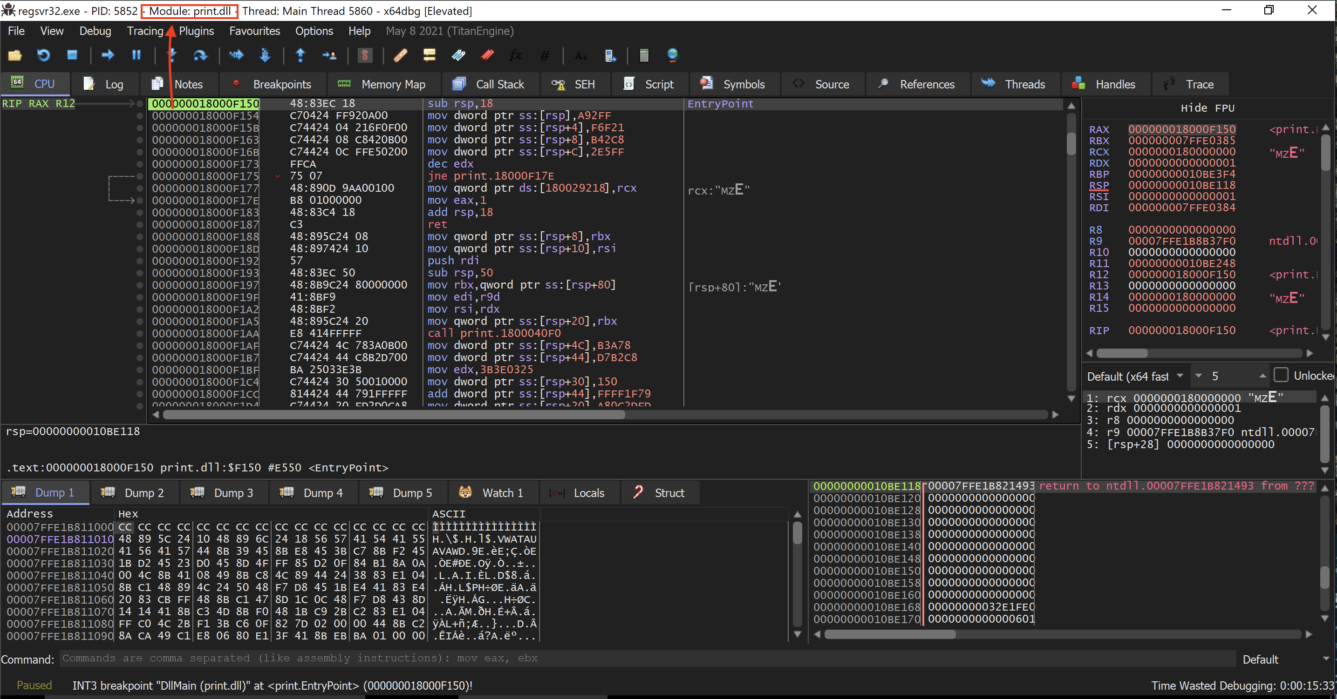Open the Scylla plugin icon

pos(365,55)
